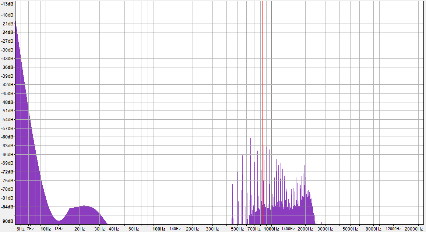This screenshot has width=426, height=232.
Task: Click the 6Hz frequency label
Action: point(20,229)
